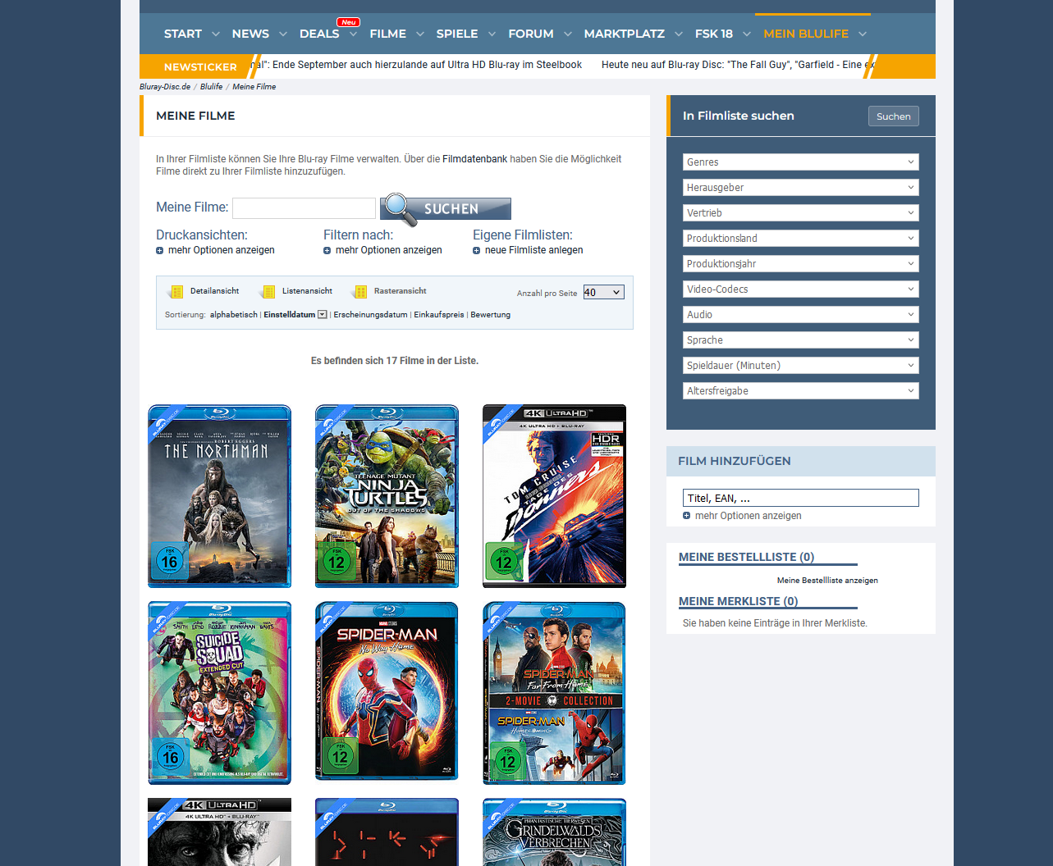Expand the Produktionsland dropdown
This screenshot has width=1053, height=866.
pos(800,239)
